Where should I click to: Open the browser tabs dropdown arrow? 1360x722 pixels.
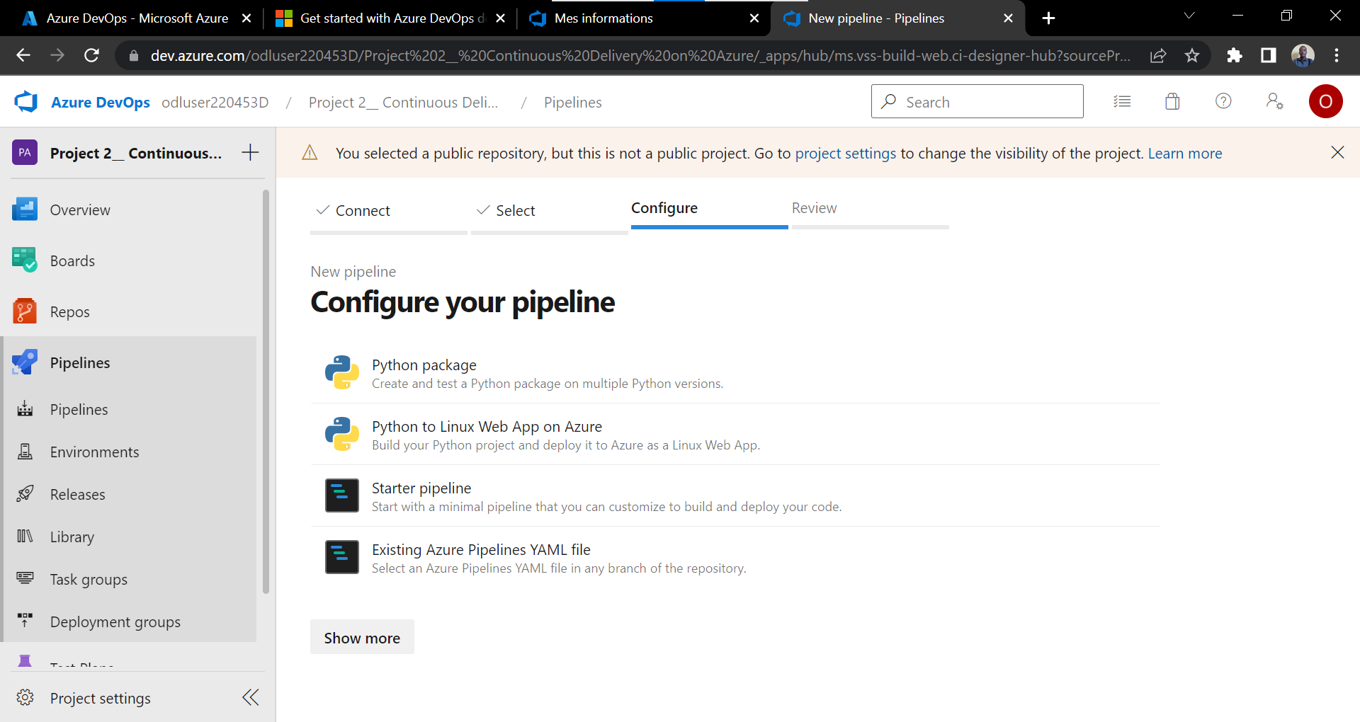point(1189,15)
